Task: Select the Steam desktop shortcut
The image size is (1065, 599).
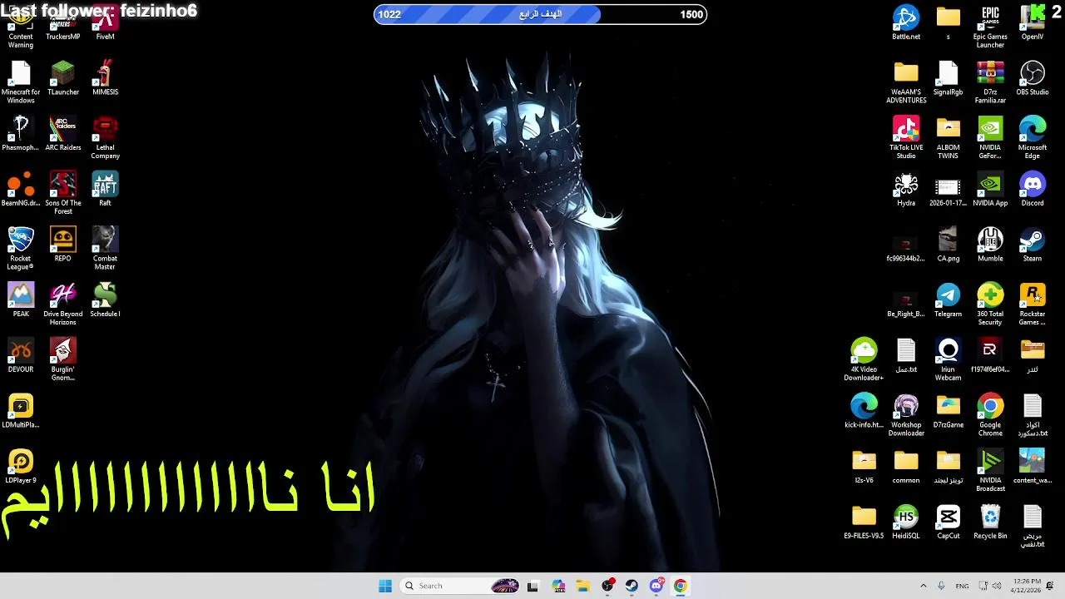Action: (x=1032, y=245)
